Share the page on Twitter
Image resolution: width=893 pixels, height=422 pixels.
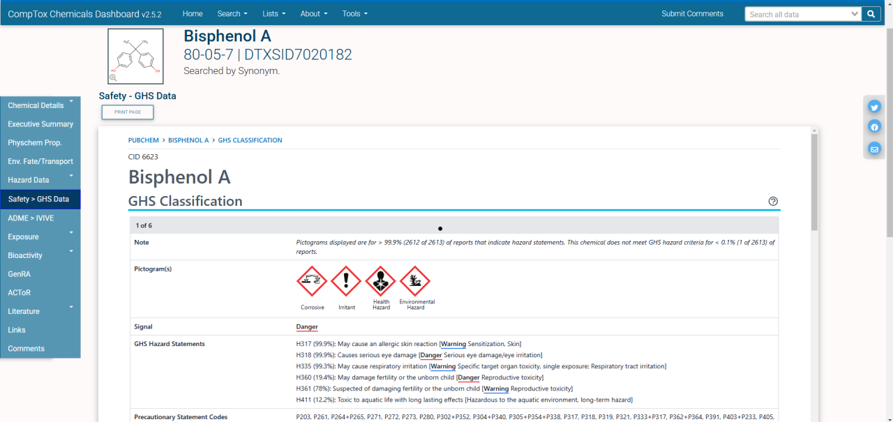[874, 107]
